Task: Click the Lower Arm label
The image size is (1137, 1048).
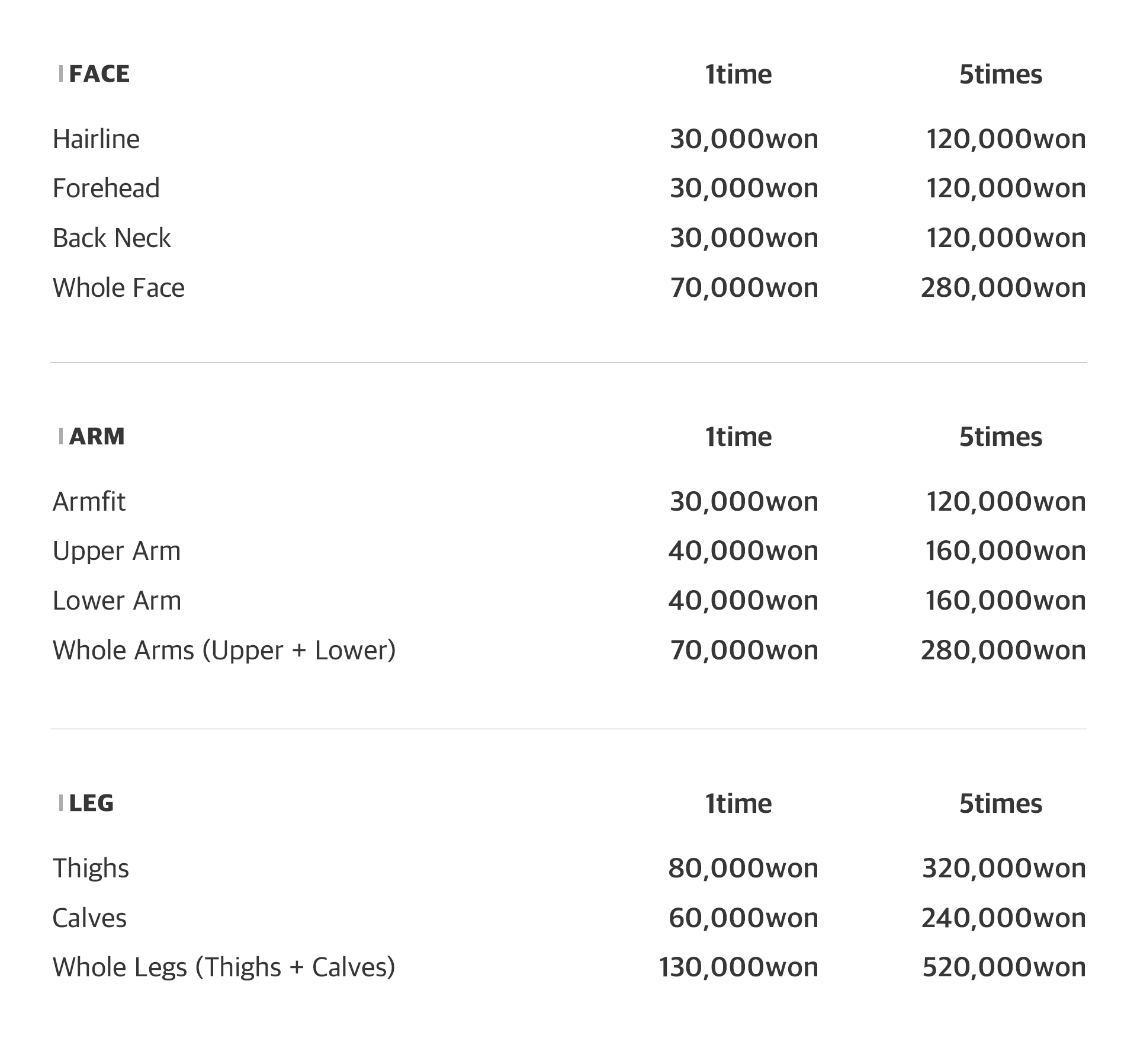Action: pos(117,601)
